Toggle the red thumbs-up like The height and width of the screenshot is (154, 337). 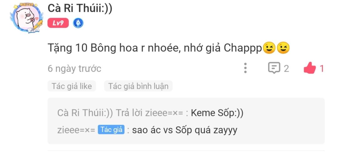tap(310, 68)
